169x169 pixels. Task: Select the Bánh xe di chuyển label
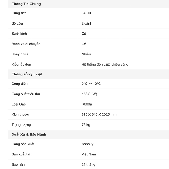26,44
